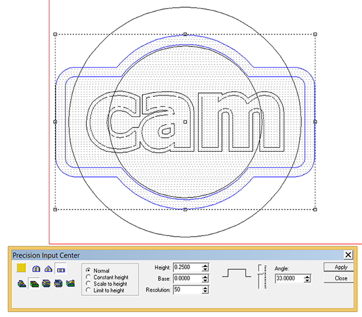Decrease Height value with down arrow

[205, 269]
